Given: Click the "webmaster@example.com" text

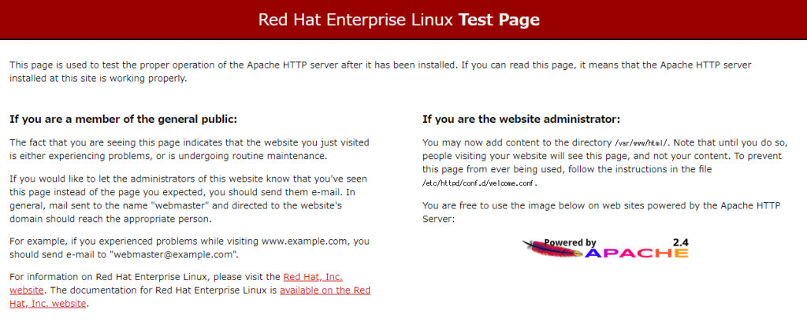Looking at the screenshot, I should coord(174,254).
